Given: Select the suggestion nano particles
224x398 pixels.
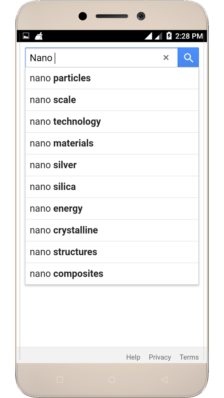Looking at the screenshot, I should pos(112,78).
